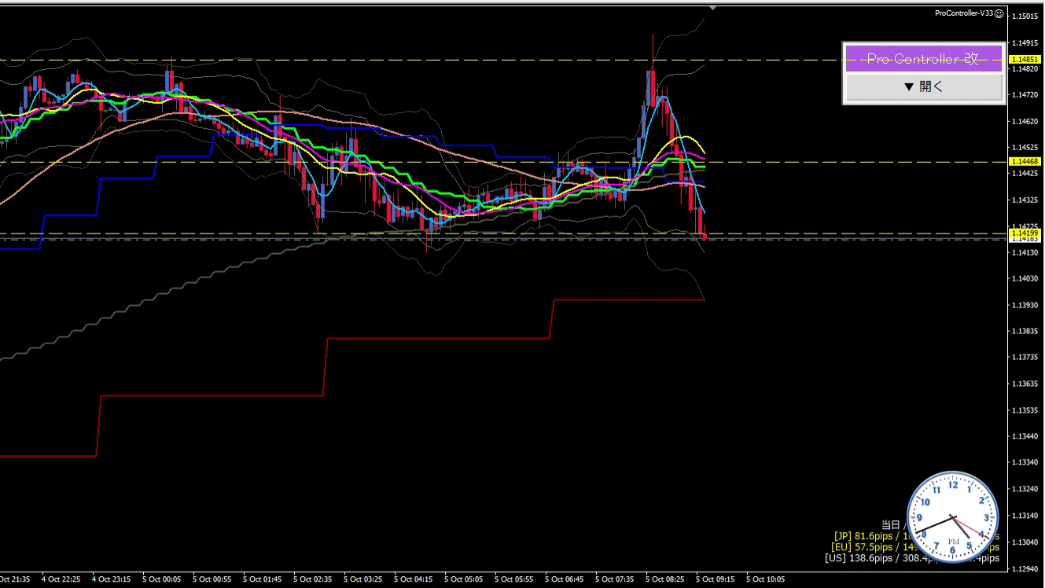Image resolution: width=1045 pixels, height=588 pixels.
Task: Select the ProController-V33 expert label
Action: pos(964,13)
